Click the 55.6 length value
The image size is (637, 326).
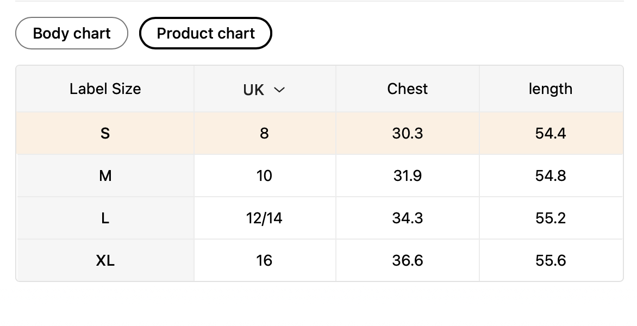click(x=551, y=261)
